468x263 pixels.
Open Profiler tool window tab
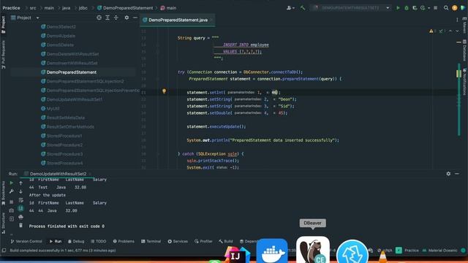tap(203, 241)
